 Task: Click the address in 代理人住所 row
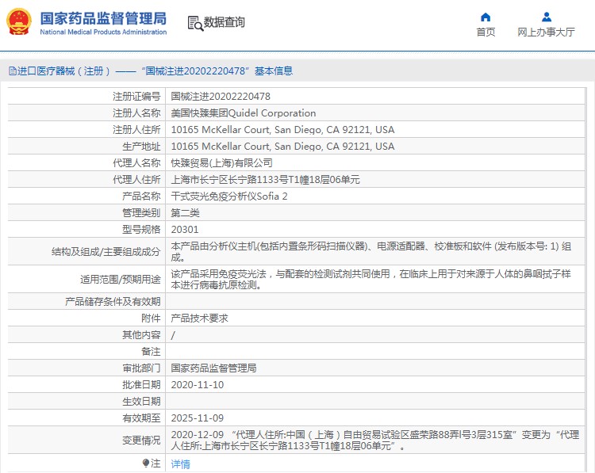click(x=265, y=180)
